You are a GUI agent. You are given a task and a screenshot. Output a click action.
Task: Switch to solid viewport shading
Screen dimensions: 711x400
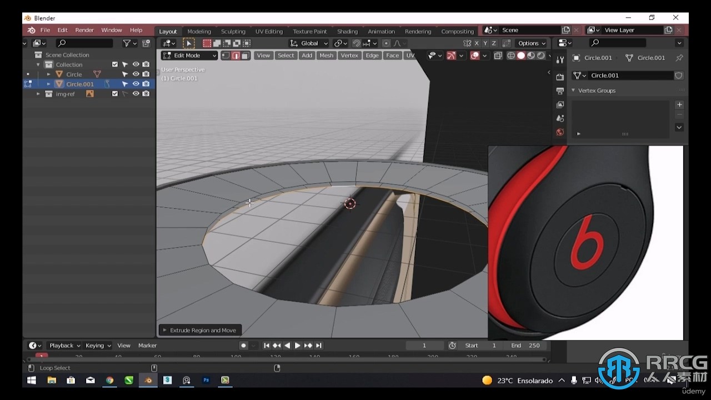point(521,56)
